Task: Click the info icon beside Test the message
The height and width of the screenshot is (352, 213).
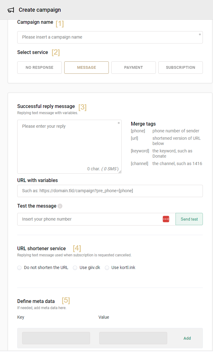Action: (x=60, y=206)
